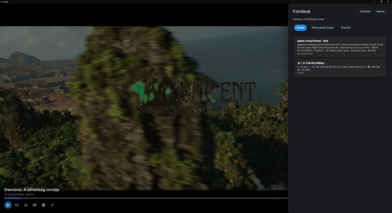This screenshot has width=392, height=213.
Task: Select the StreamHU filter chip
Action: pyautogui.click(x=345, y=28)
